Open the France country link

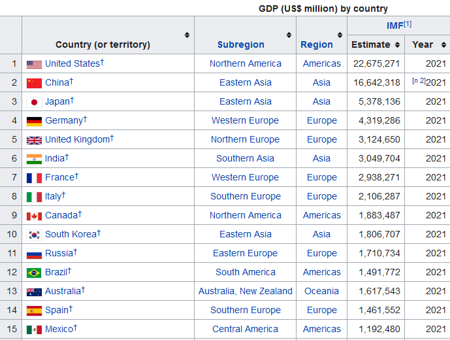[x=59, y=177]
